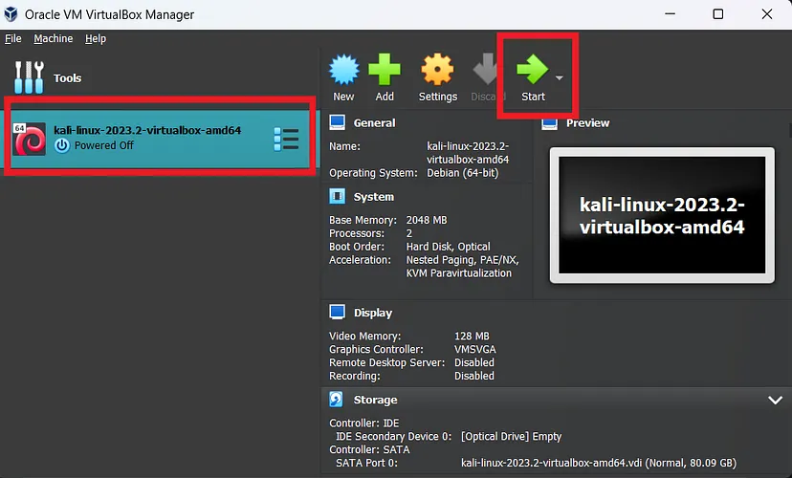
Task: Click the KVM Paravirtualization text
Action: [458, 273]
